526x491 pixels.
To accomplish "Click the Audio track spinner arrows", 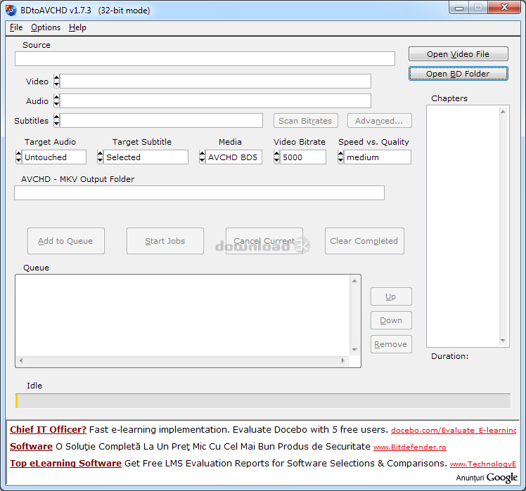I will (56, 101).
